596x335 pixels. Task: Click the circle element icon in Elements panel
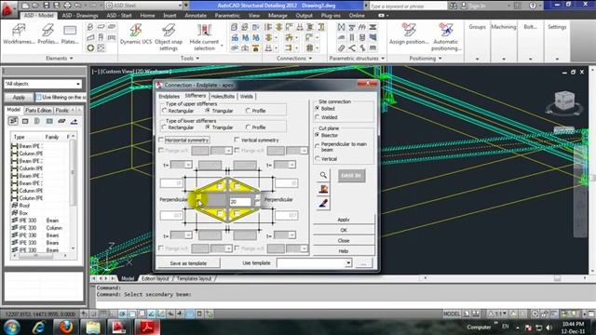point(90,47)
